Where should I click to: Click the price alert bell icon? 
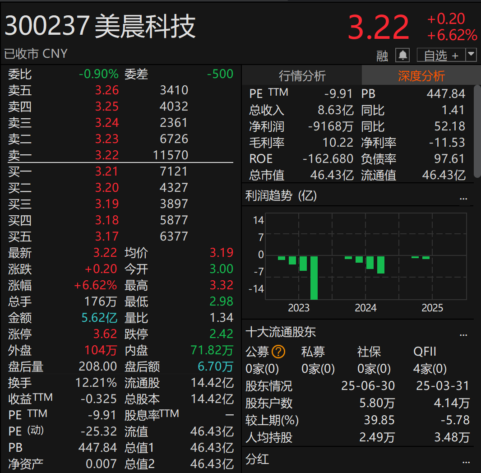[402, 55]
